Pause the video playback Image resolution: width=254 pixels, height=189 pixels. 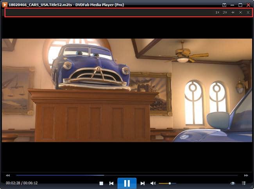click(127, 183)
